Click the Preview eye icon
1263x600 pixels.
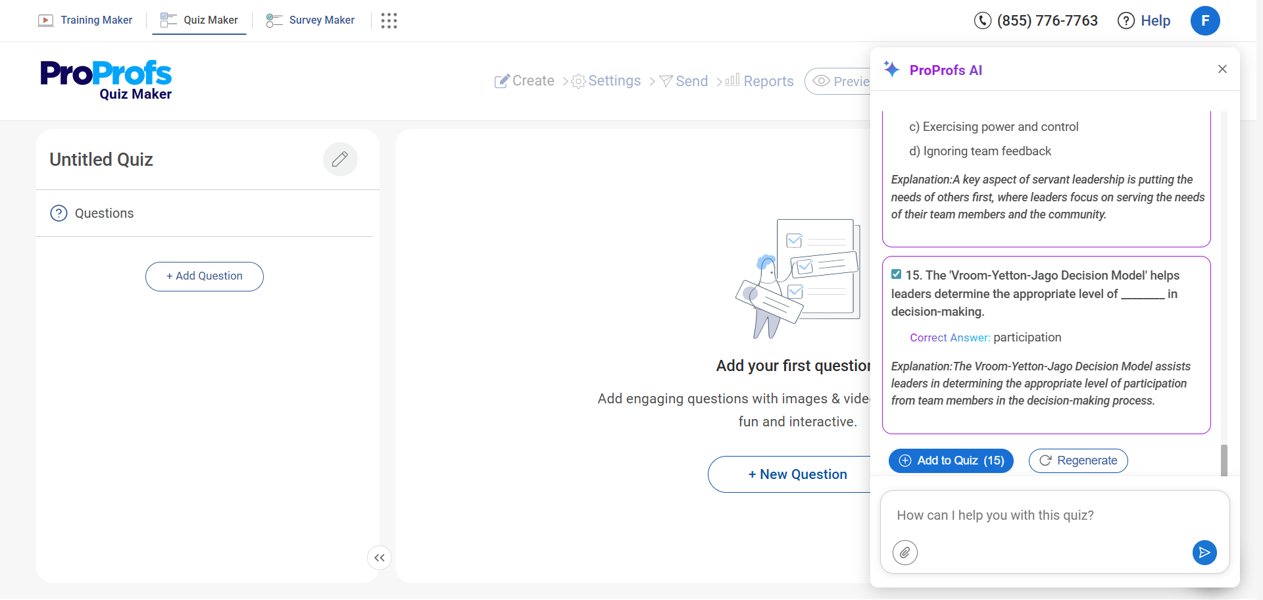[x=820, y=81]
